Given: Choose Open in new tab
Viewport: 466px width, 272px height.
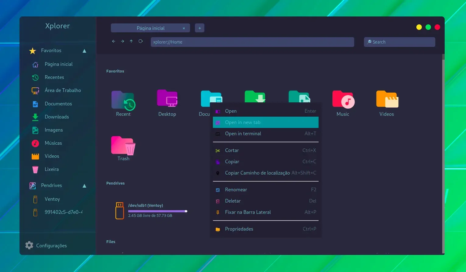Looking at the screenshot, I should click(266, 122).
